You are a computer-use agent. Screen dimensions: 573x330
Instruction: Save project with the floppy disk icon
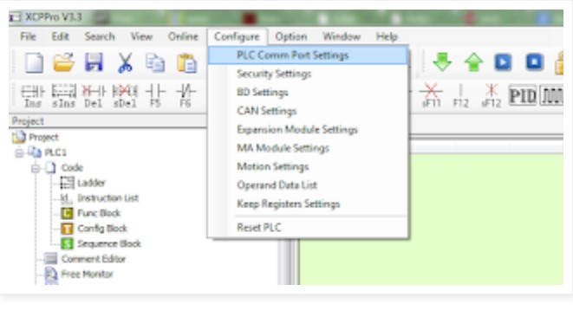coord(94,62)
